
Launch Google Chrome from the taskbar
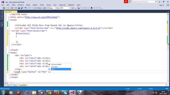coord(50,93)
